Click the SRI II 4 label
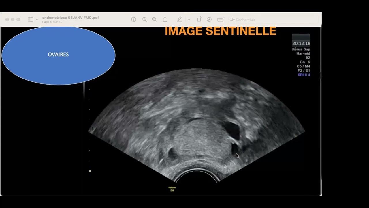The image size is (369, 208). pyautogui.click(x=304, y=75)
